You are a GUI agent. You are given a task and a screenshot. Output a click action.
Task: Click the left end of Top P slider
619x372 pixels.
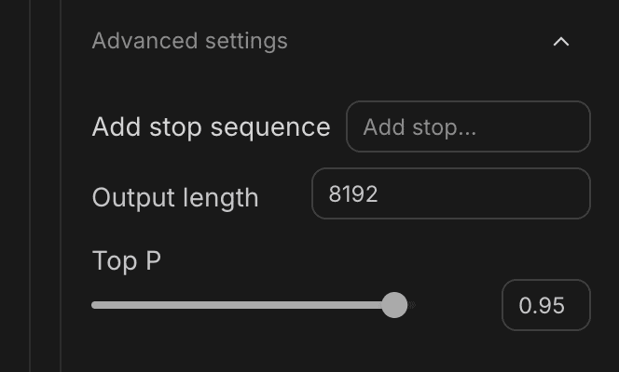[x=94, y=304]
